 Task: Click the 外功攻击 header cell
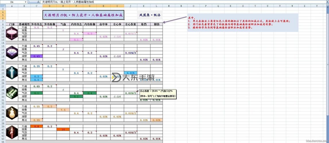click(x=36, y=24)
